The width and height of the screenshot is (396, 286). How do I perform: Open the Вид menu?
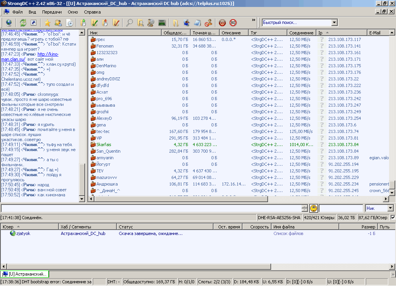pyautogui.click(x=32, y=12)
